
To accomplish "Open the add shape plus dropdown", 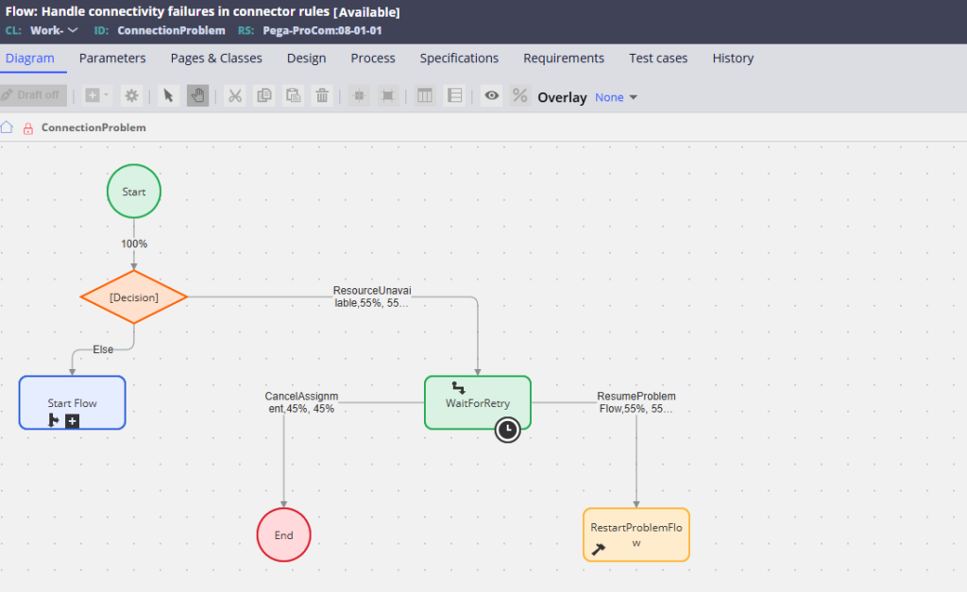I will 97,95.
